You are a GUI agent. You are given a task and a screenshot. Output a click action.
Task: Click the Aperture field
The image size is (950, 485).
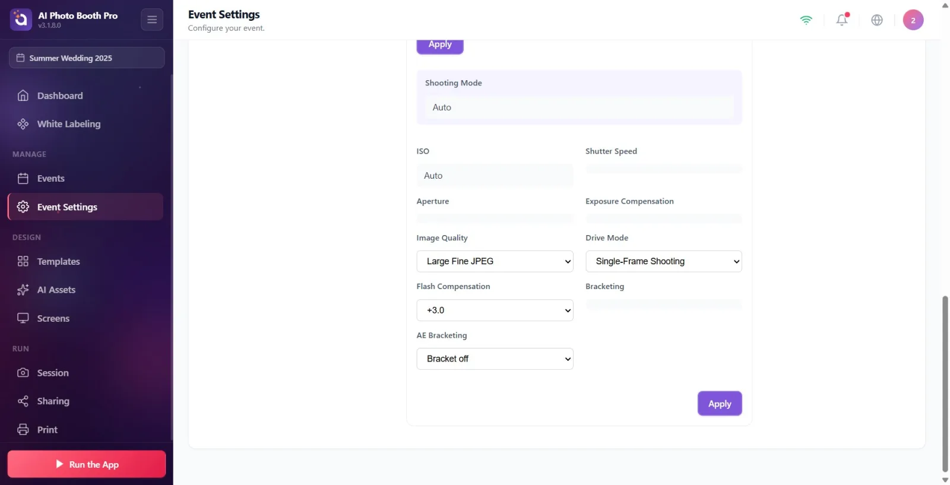tap(495, 219)
